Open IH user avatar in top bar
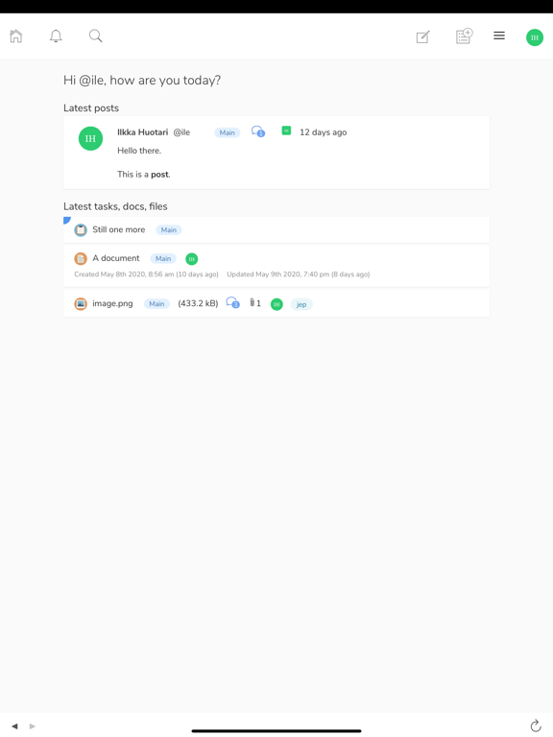This screenshot has width=553, height=737. [535, 37]
